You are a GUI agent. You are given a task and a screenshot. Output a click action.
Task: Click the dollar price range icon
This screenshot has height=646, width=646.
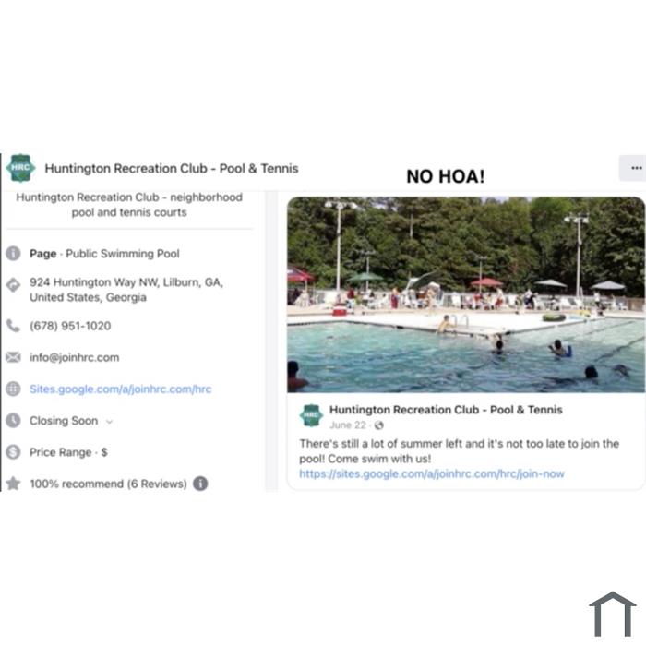13,452
